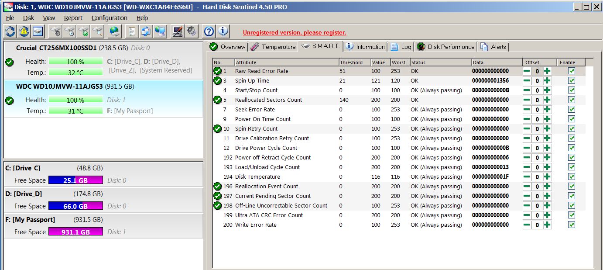Viewport: 603px width, 270px height.
Task: Click the Unregistered version, please register link
Action: (295, 32)
